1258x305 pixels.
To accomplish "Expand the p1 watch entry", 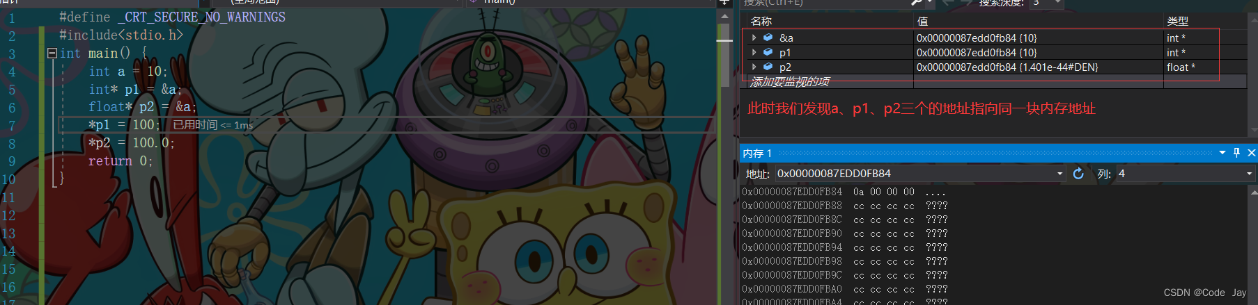I will coord(754,52).
